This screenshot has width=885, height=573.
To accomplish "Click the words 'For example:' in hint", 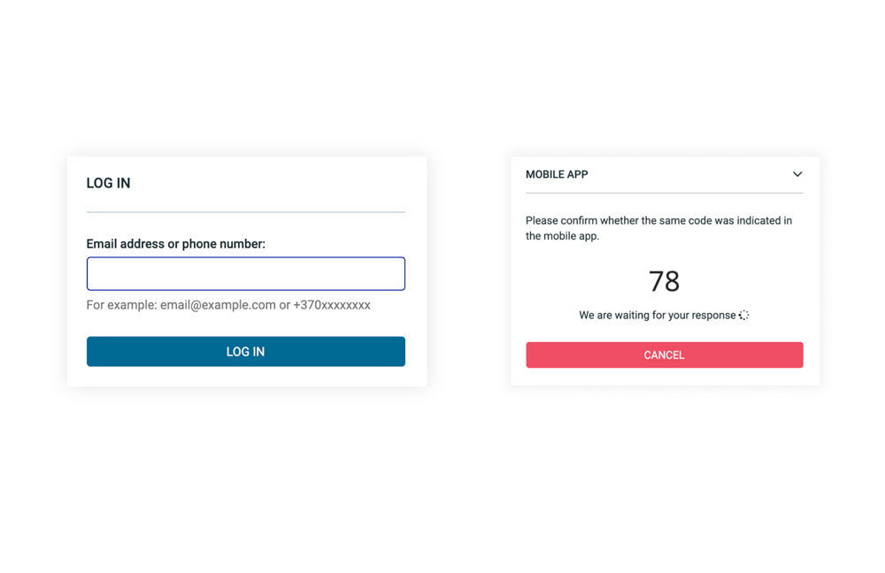I will click(121, 305).
